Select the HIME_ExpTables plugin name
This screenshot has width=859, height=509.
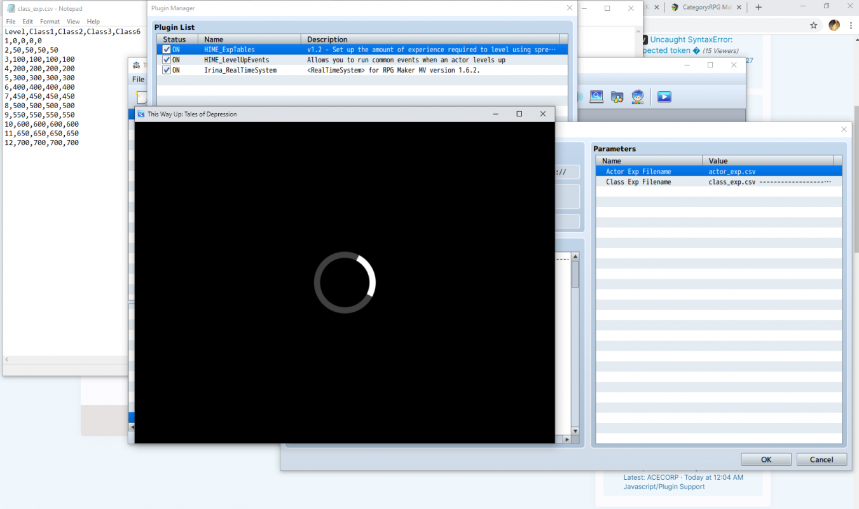(230, 50)
